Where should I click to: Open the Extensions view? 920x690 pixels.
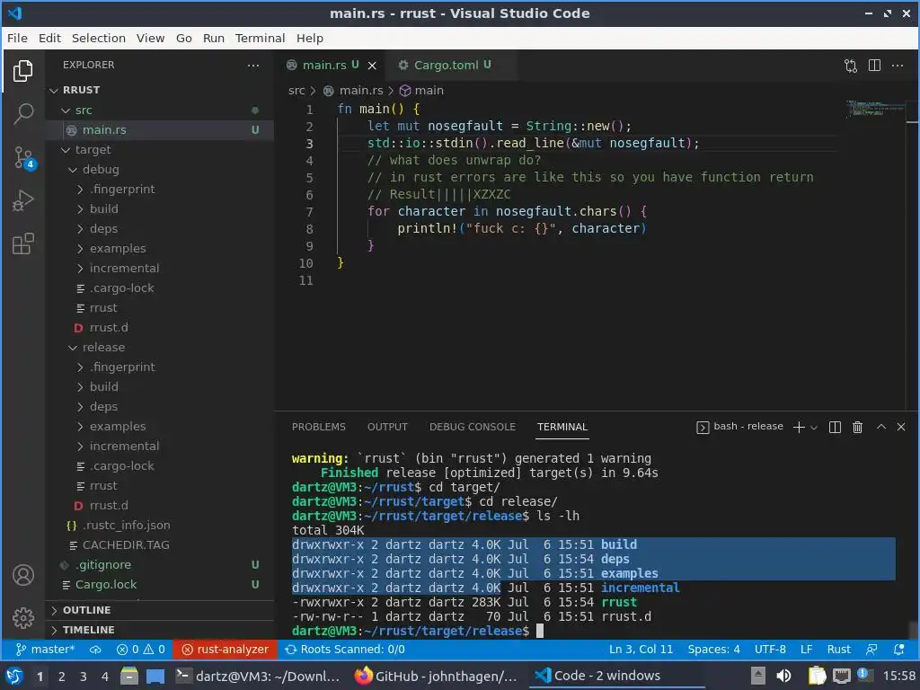22,243
